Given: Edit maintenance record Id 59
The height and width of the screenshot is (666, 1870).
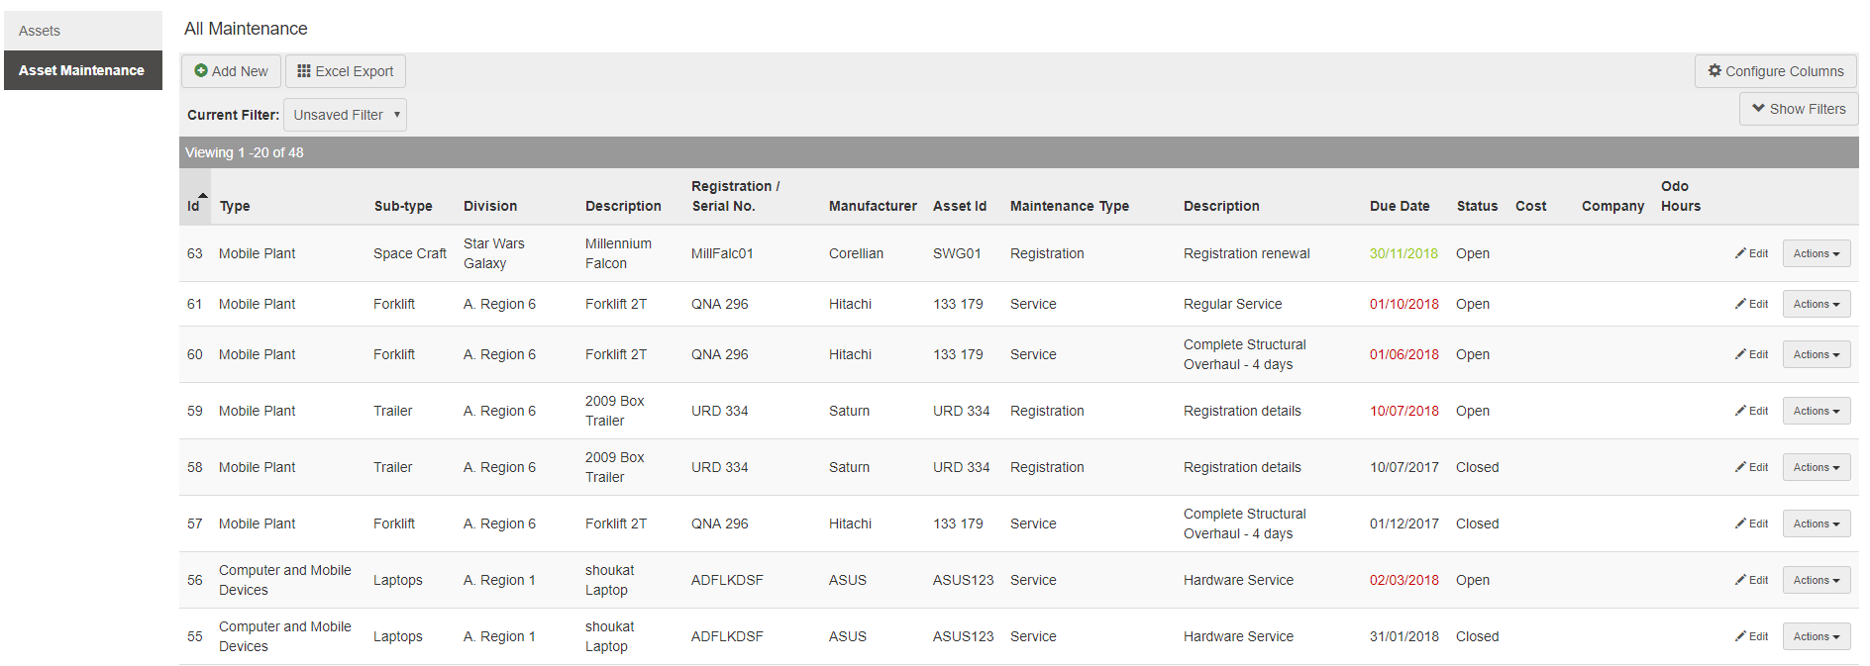Looking at the screenshot, I should point(1751,411).
